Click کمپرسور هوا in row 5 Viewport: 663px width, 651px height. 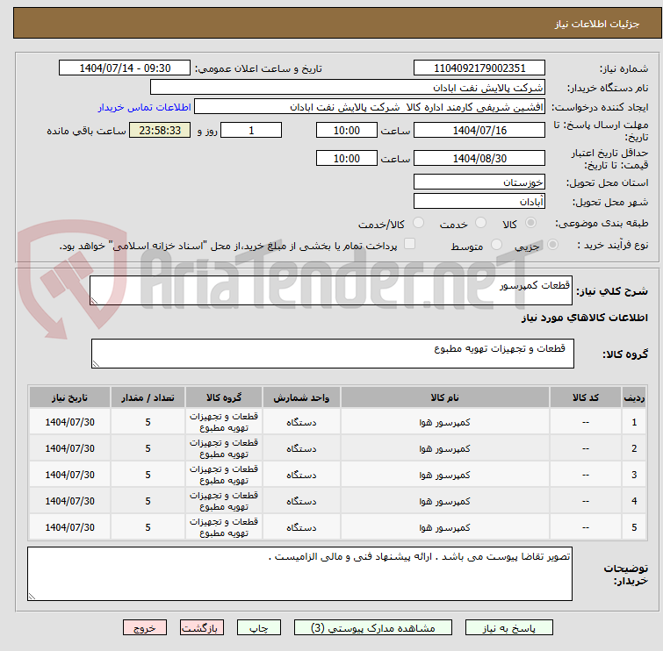point(445,527)
